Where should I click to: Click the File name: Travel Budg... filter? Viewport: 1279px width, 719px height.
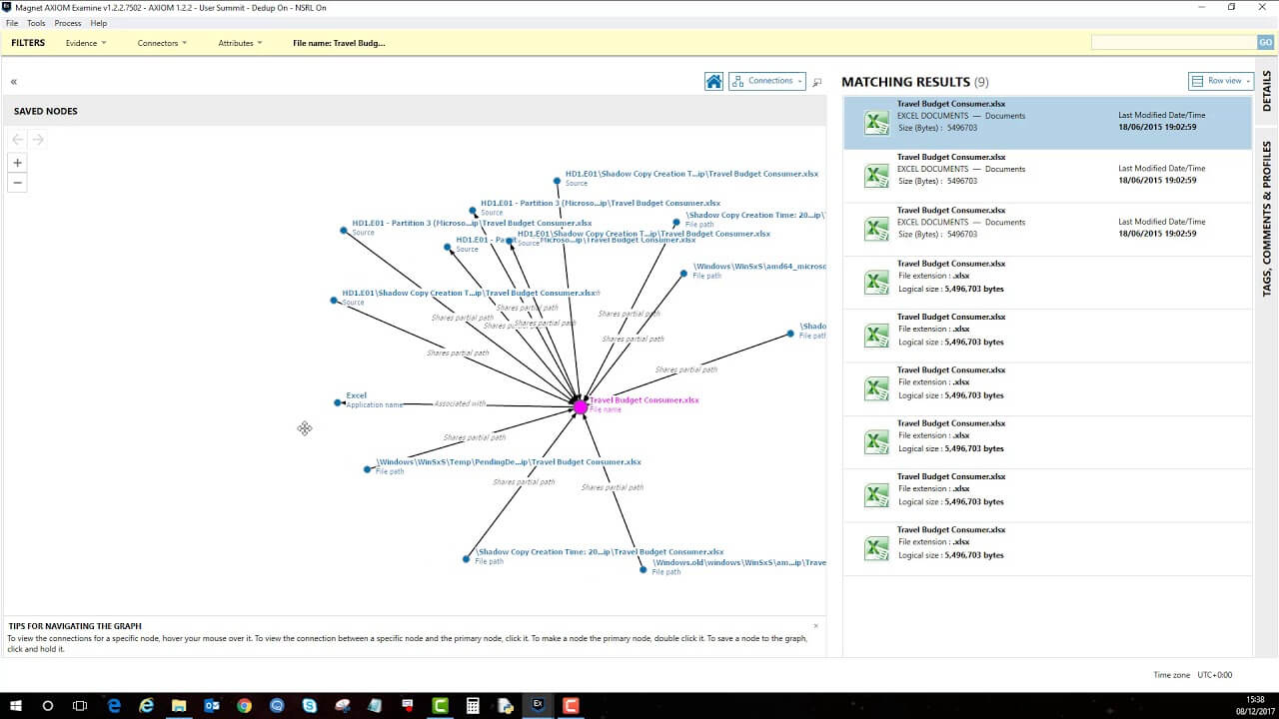pyautogui.click(x=339, y=43)
